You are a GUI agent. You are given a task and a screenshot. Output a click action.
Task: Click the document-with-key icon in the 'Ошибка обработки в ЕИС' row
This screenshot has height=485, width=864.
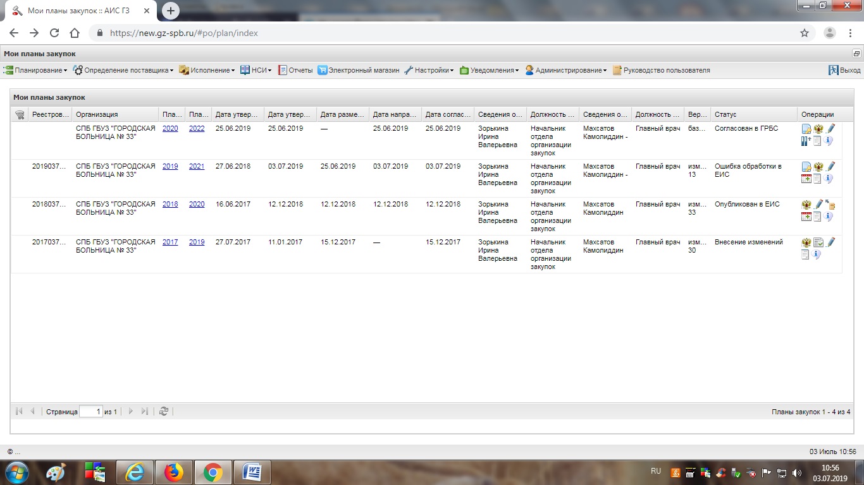806,167
